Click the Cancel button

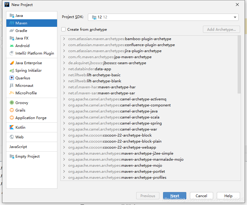point(201,196)
